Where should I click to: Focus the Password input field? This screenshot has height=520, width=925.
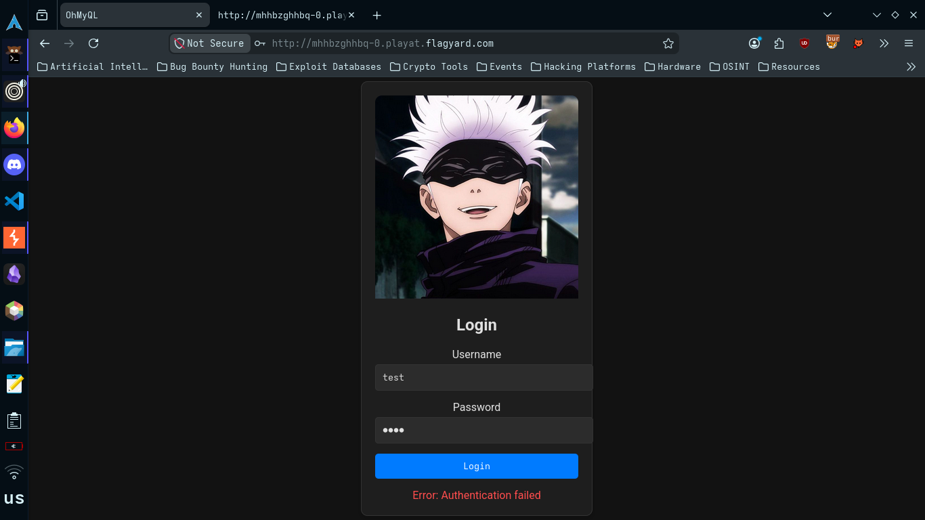(x=484, y=430)
